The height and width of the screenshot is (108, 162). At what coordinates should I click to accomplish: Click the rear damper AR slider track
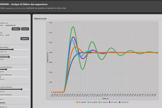coord(14,97)
